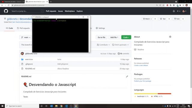Open the notifications bell icon
192x108 pixels.
[x=174, y=11]
